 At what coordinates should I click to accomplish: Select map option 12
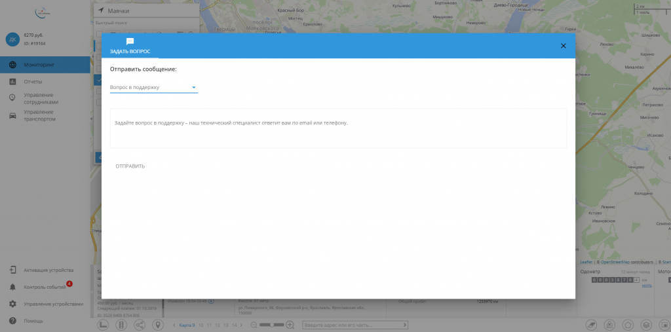(x=218, y=325)
